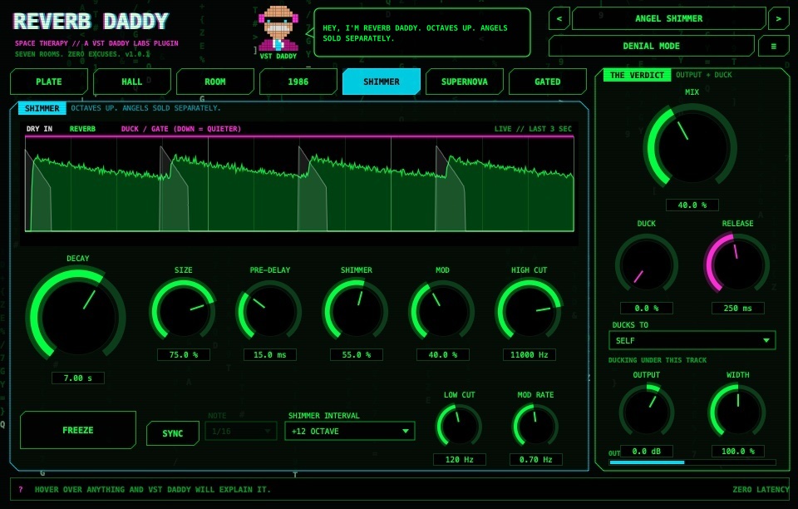
Task: Click the Mod Rate value 0.70 Hz
Action: [x=535, y=460]
